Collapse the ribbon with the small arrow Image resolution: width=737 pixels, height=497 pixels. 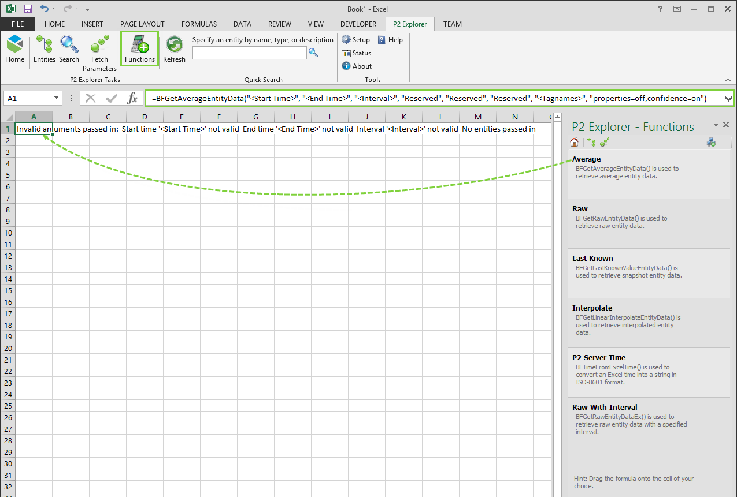(x=728, y=80)
